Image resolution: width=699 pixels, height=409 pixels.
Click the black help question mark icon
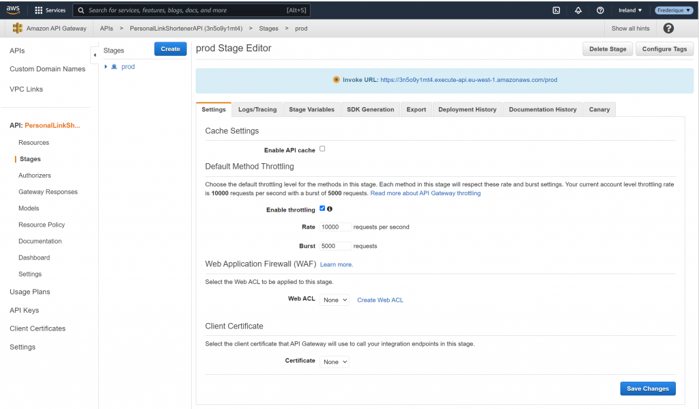pos(668,28)
